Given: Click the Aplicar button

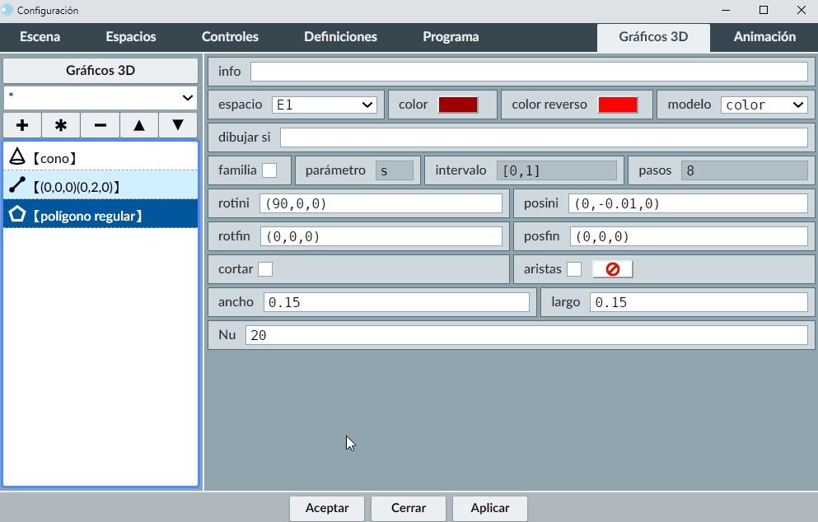Looking at the screenshot, I should (489, 508).
